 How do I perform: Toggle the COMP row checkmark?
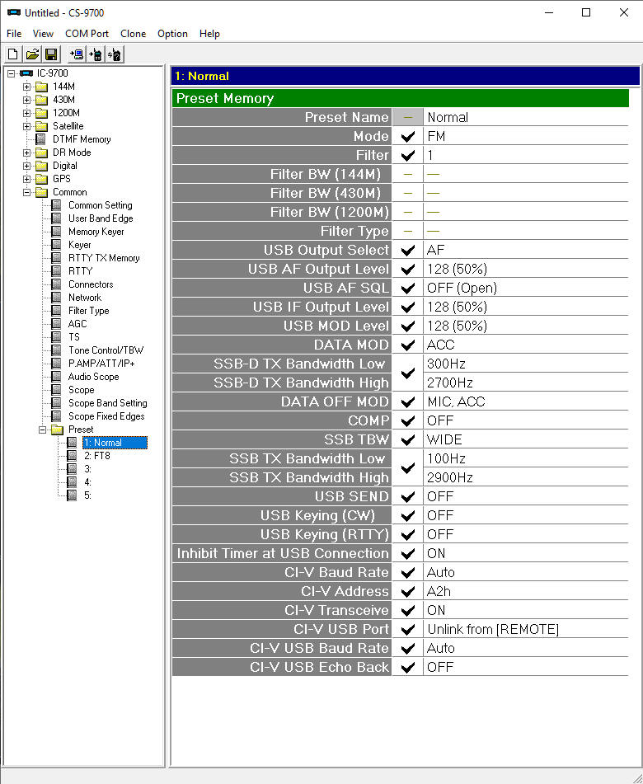[407, 420]
